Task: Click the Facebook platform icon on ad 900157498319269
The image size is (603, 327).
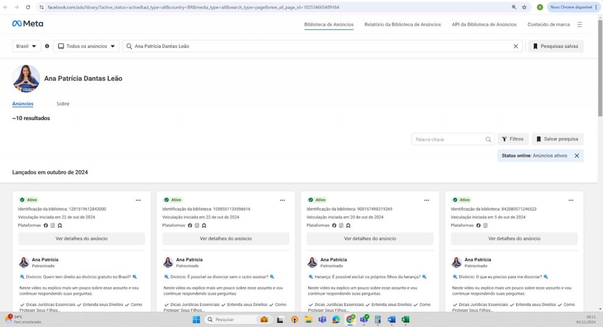Action: pyautogui.click(x=334, y=226)
